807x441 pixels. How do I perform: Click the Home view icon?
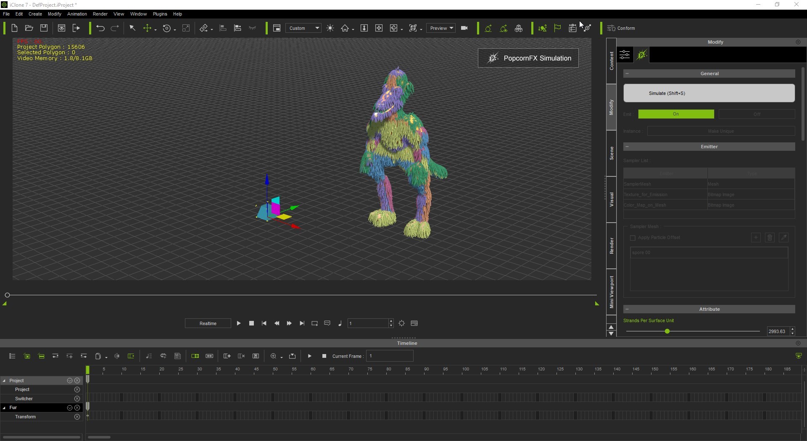[x=345, y=28]
